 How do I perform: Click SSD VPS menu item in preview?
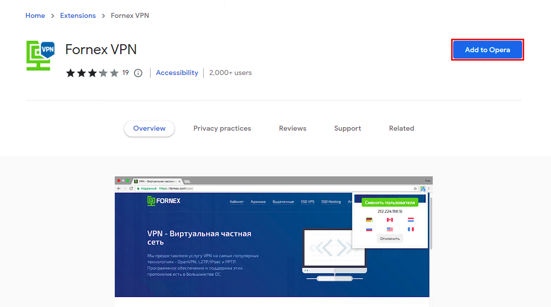(x=308, y=202)
